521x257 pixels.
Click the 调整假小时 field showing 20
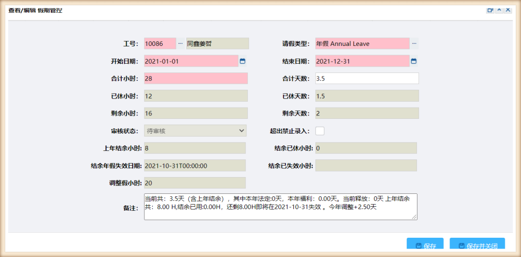pos(195,183)
